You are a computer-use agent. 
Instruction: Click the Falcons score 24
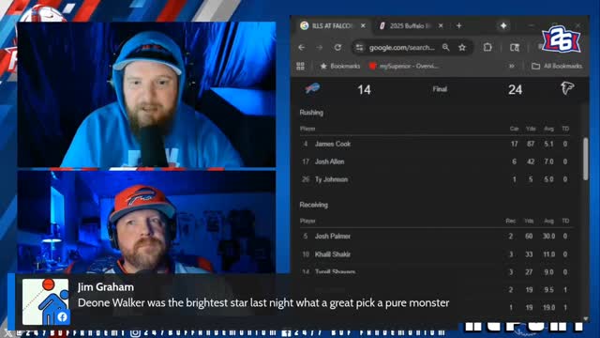(515, 90)
